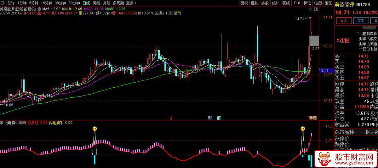Image resolution: width=378 pixels, height=168 pixels.
Task: Click the right yellow signal arrow icon
Action: (x=303, y=128)
